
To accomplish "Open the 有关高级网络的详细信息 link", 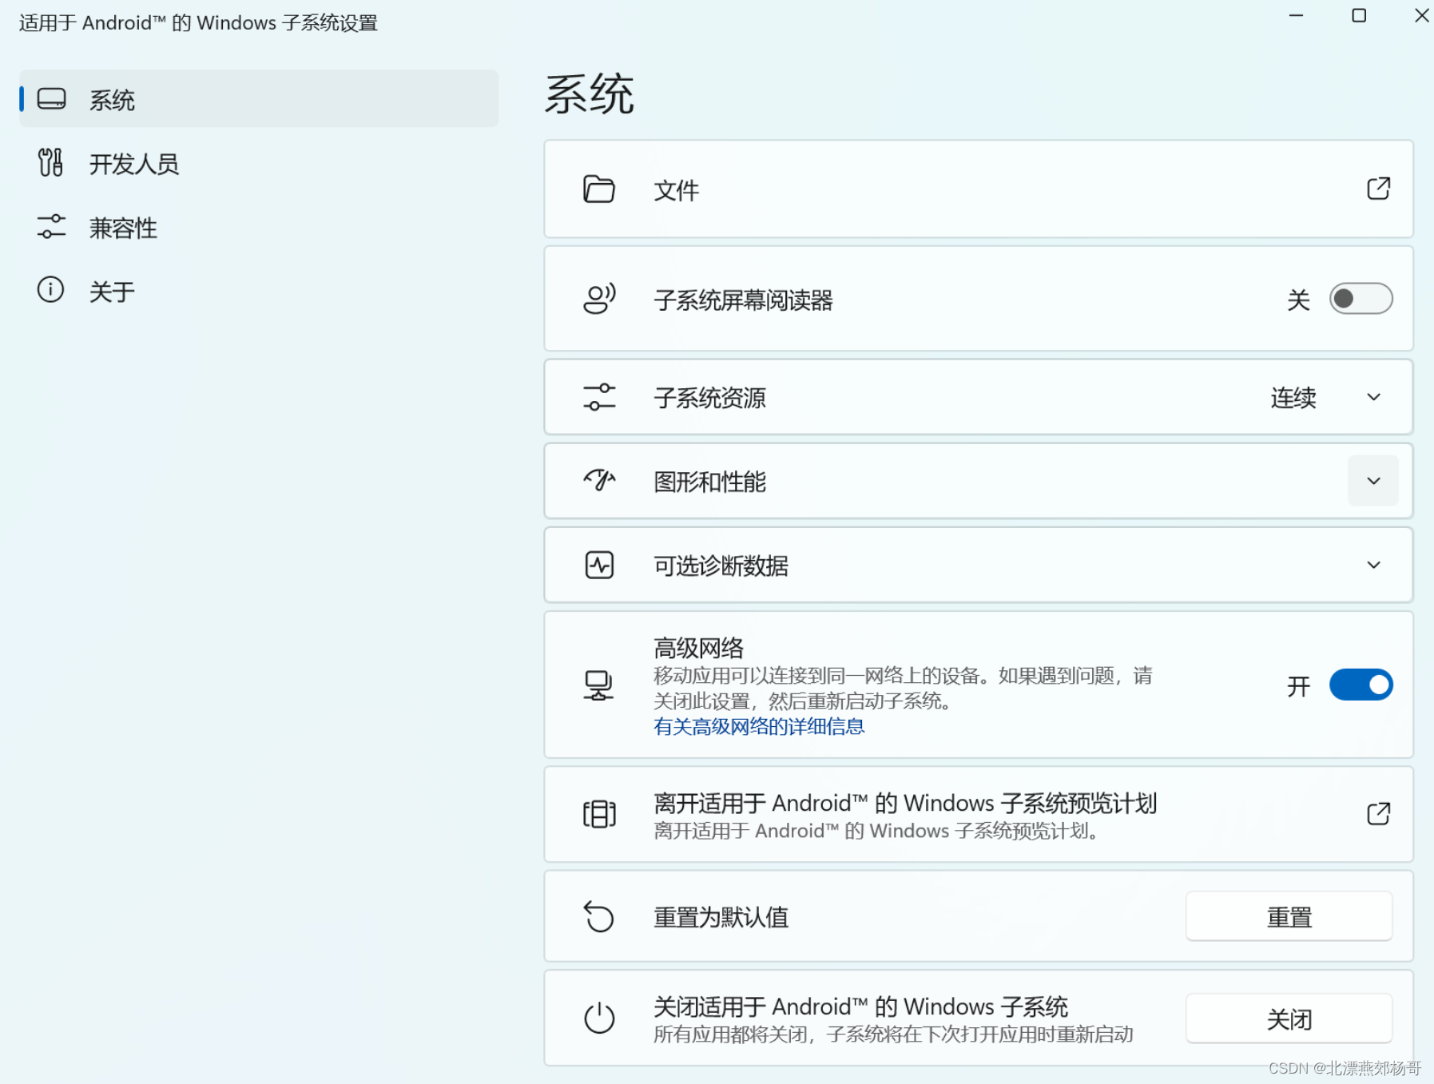I will [x=759, y=726].
